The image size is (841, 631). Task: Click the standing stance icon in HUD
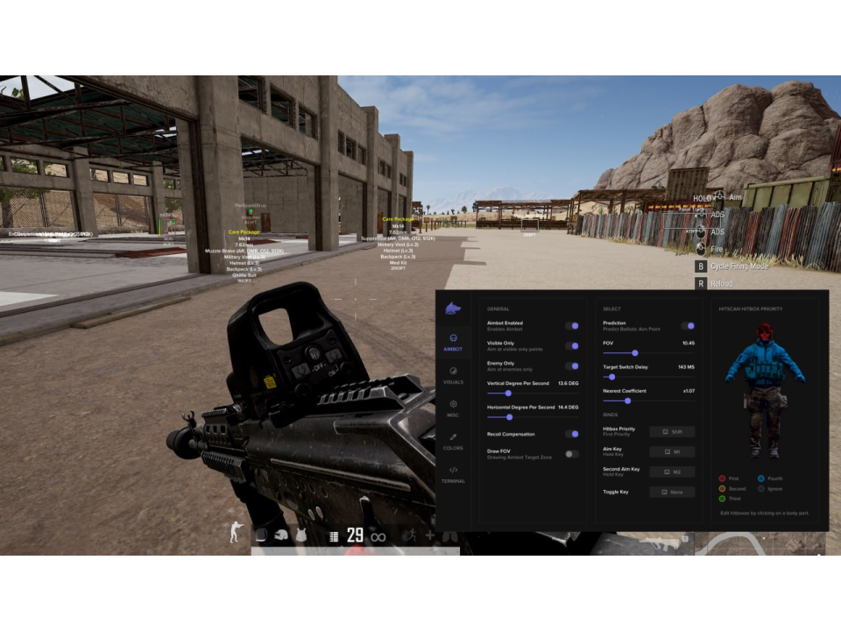[236, 532]
